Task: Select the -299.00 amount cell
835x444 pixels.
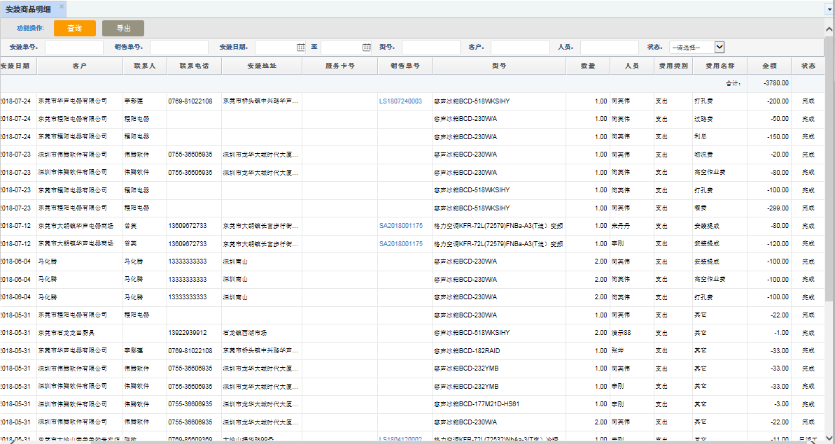Action: point(769,208)
